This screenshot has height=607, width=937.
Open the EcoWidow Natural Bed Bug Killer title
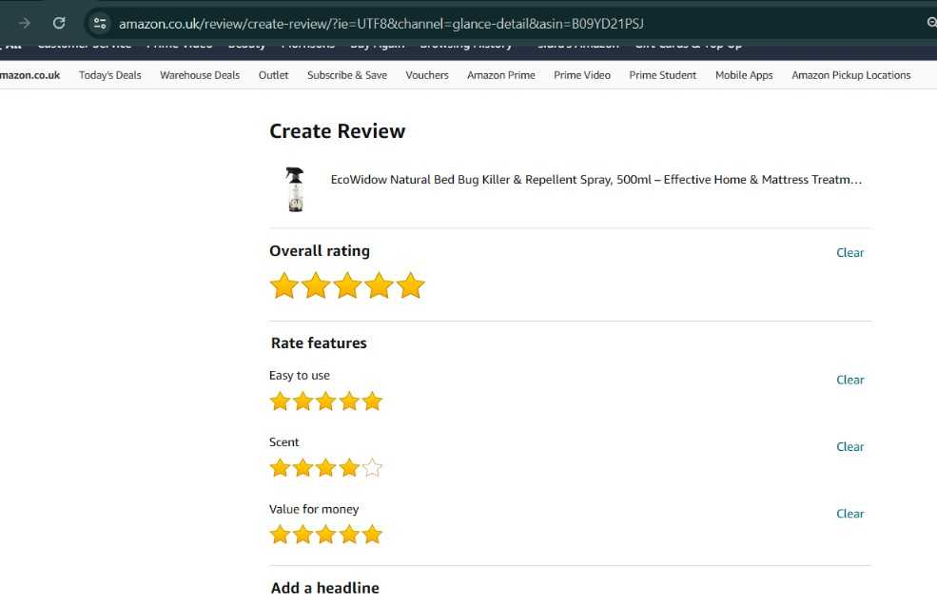point(595,179)
